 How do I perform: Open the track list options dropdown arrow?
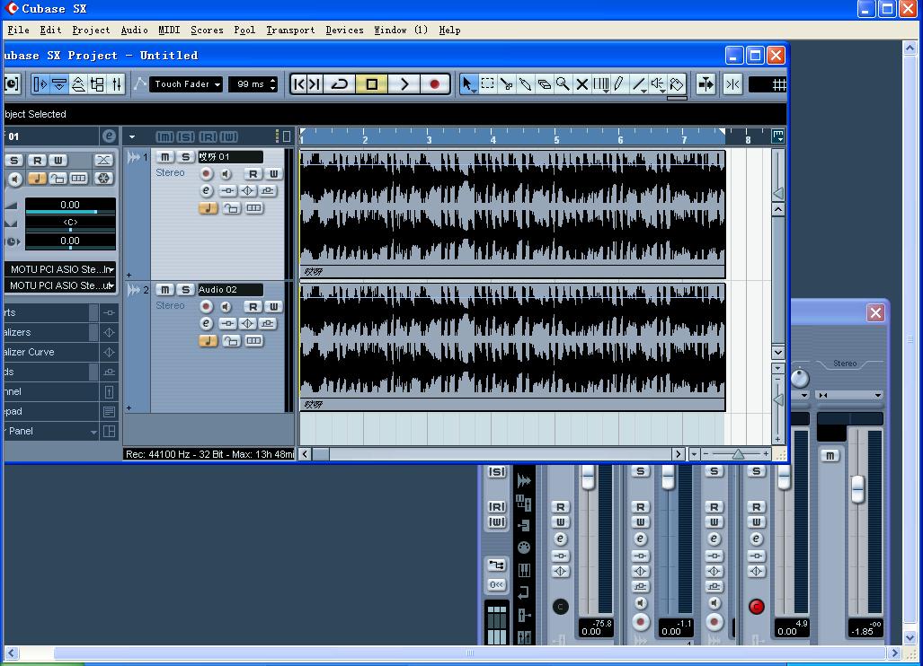coord(132,137)
